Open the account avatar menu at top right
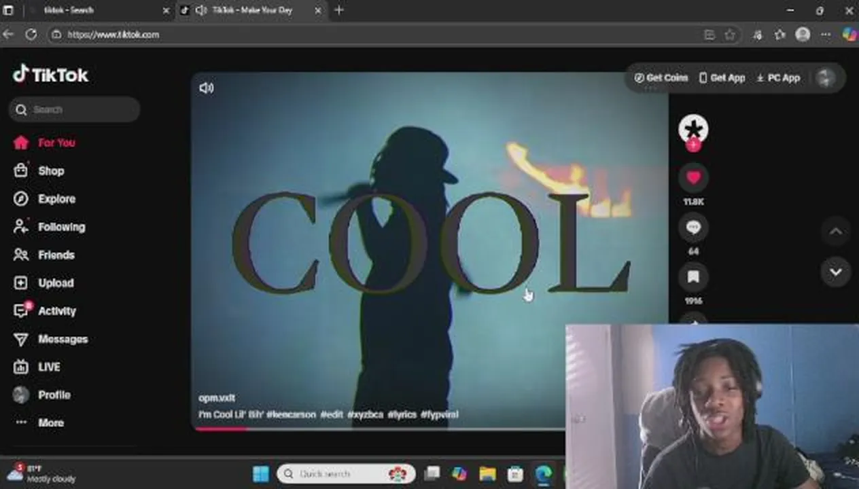The height and width of the screenshot is (489, 859). [x=826, y=77]
